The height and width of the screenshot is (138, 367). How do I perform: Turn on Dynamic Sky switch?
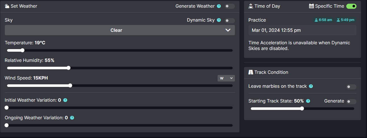(x=230, y=20)
